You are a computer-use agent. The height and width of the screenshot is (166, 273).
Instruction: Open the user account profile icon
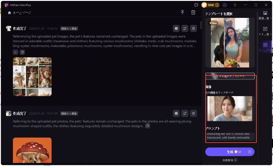(x=225, y=5)
